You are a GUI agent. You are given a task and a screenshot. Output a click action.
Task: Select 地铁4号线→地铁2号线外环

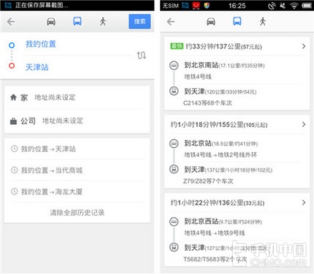pos(221,155)
